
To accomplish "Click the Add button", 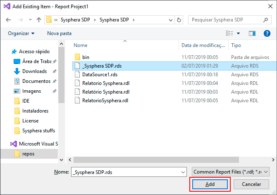I will pyautogui.click(x=210, y=184).
